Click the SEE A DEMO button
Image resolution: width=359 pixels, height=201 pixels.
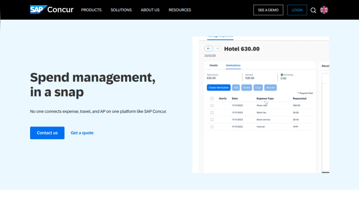tap(268, 10)
